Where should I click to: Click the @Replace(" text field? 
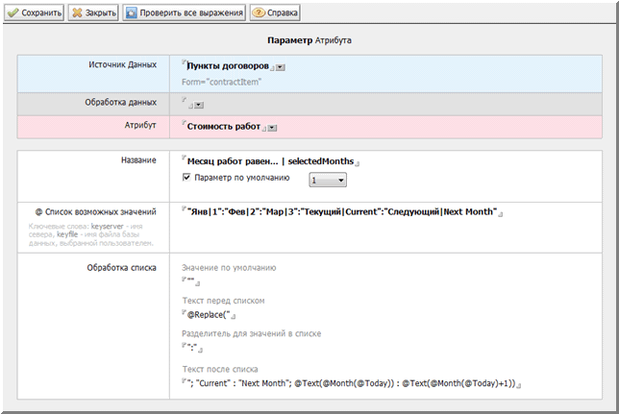pyautogui.click(x=209, y=315)
